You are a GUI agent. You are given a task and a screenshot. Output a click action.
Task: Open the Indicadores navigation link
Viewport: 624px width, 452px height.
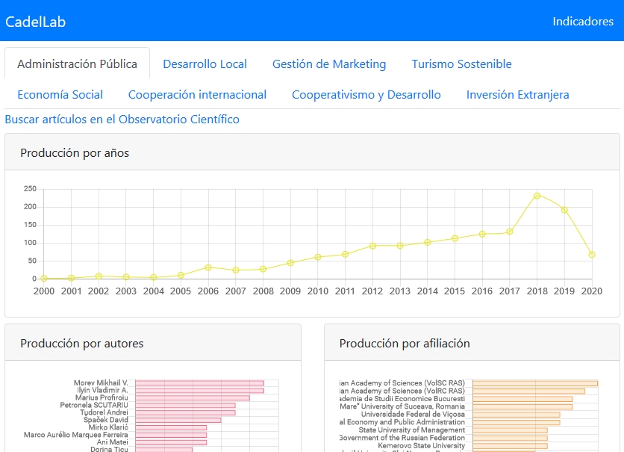point(582,22)
